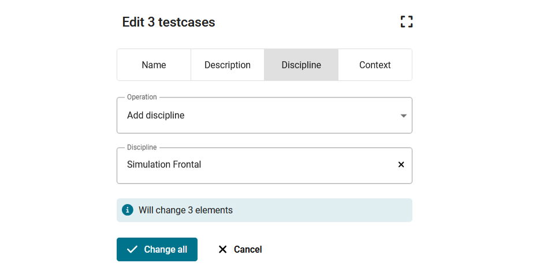This screenshot has width=536, height=274.
Task: Open the Context tab
Action: [375, 65]
